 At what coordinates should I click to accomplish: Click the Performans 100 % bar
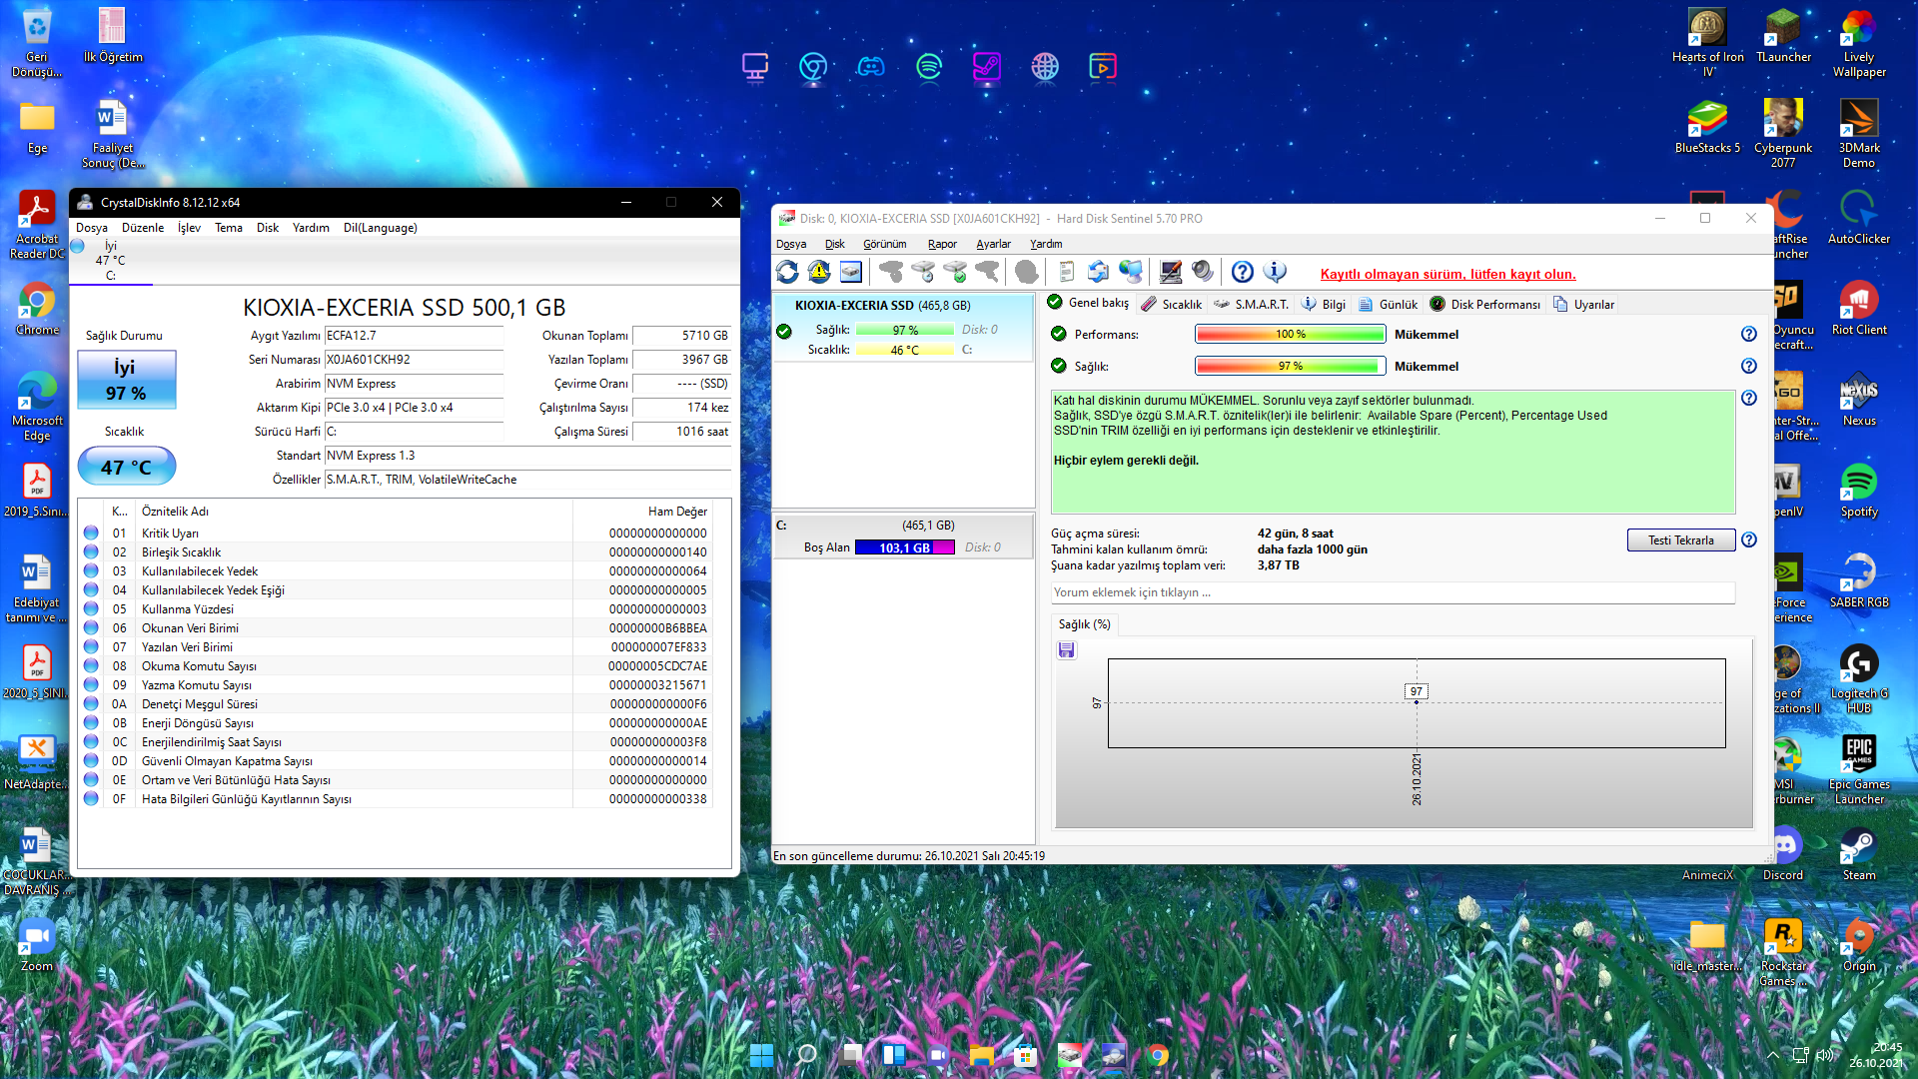coord(1290,335)
